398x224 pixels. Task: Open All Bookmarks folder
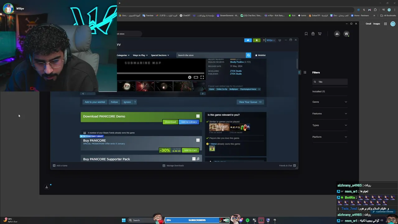[x=388, y=16]
